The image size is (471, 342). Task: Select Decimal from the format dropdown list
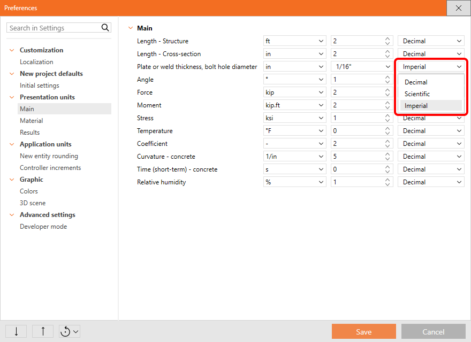click(416, 82)
